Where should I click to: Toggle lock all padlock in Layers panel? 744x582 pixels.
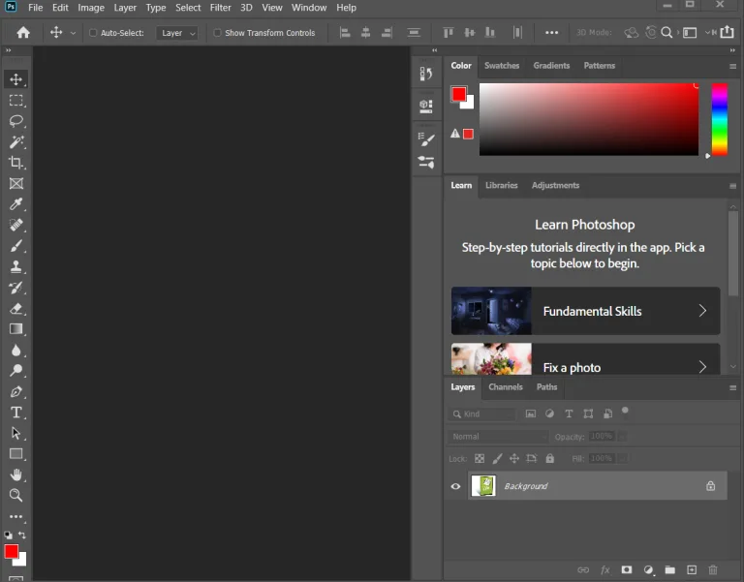point(549,459)
